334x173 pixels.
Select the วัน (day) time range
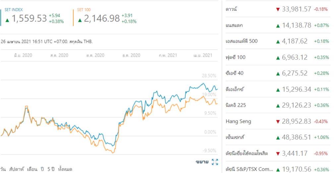[3, 169]
